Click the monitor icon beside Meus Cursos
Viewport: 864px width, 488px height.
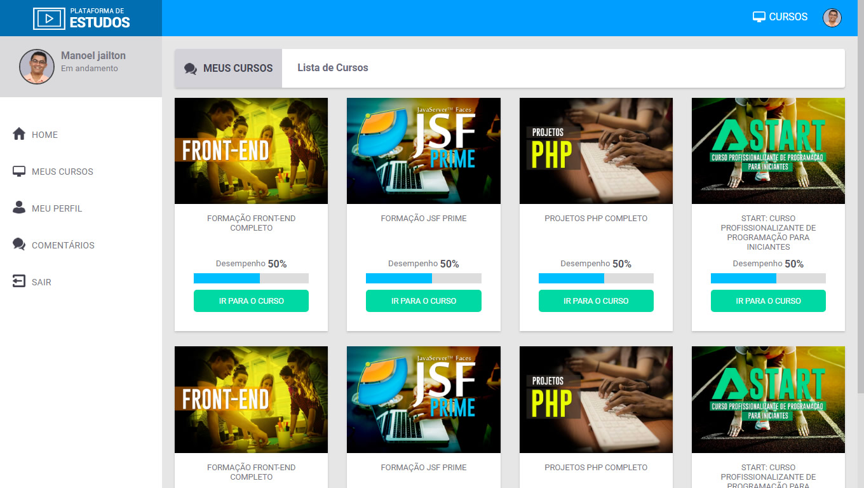pyautogui.click(x=19, y=171)
